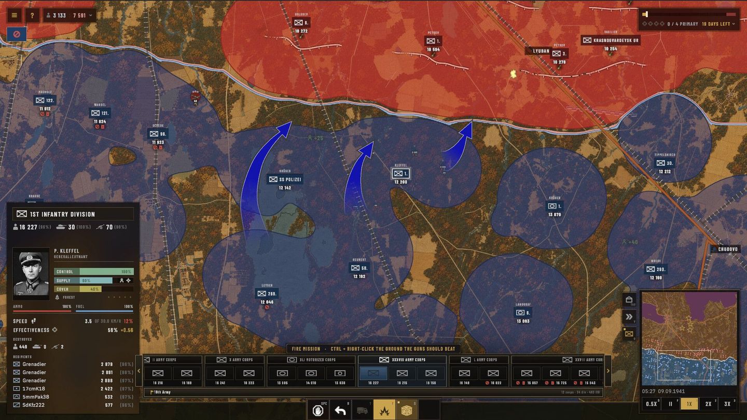747x420 pixels.
Task: Click the Supply 80% bar
Action: point(94,281)
